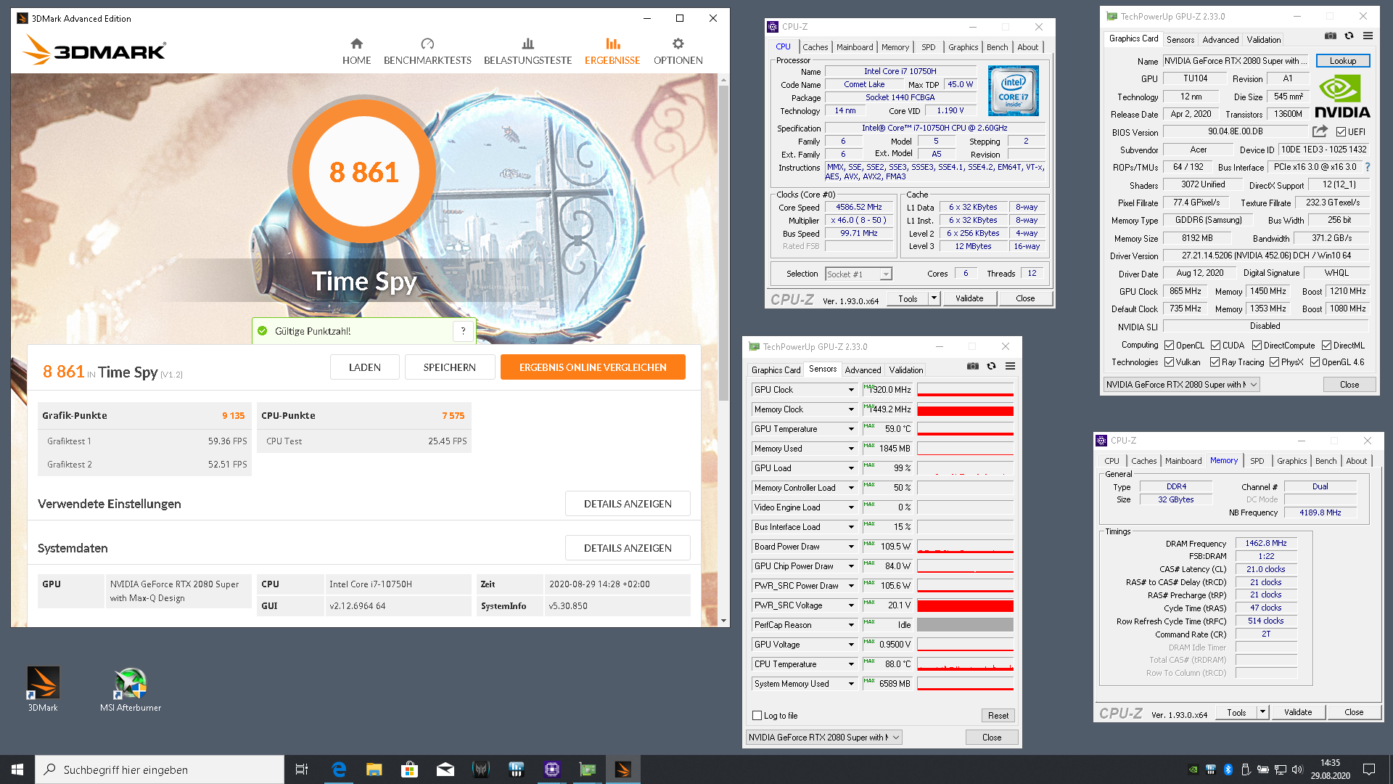Open the BELASTUNGSTESTE tab in 3DMark

[527, 52]
